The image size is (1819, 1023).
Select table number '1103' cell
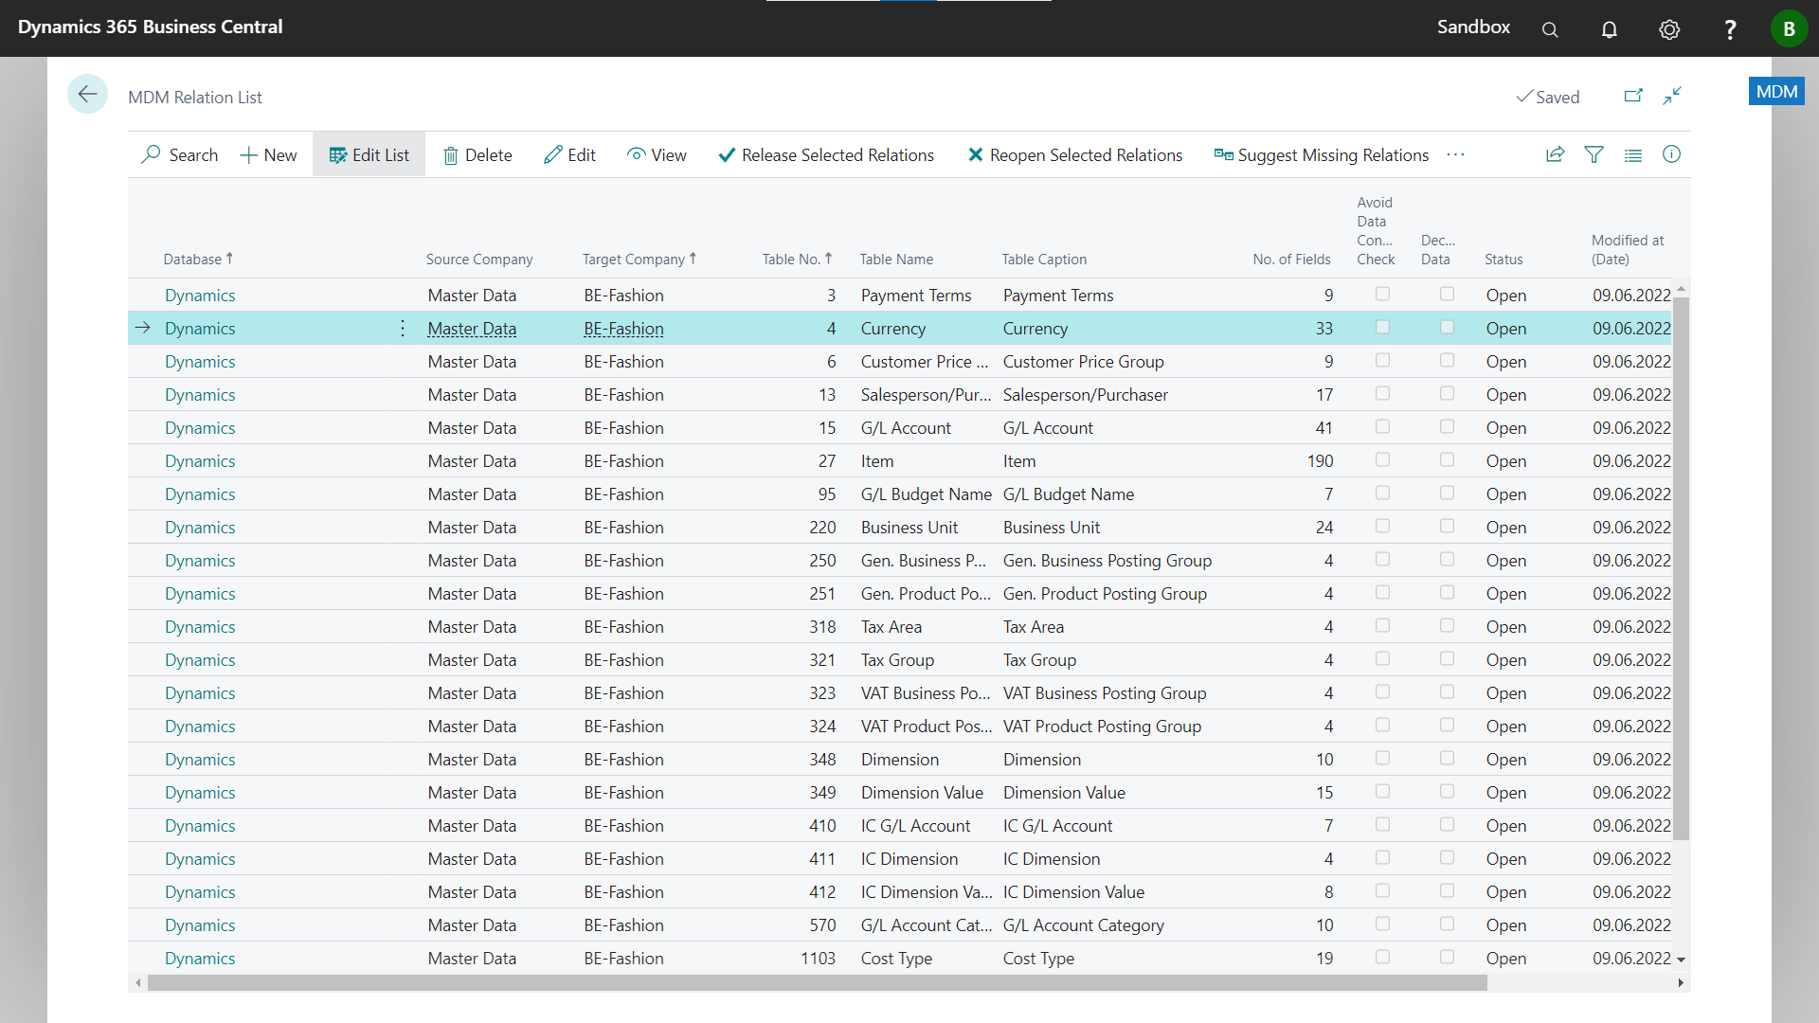click(x=818, y=958)
